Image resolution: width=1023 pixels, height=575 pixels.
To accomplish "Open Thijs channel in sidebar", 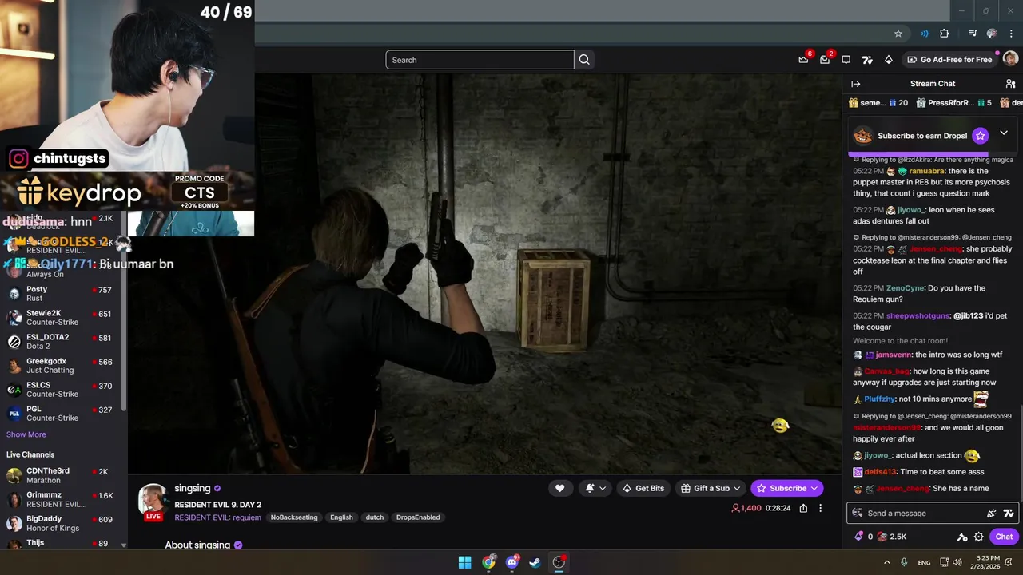I will [x=62, y=544].
